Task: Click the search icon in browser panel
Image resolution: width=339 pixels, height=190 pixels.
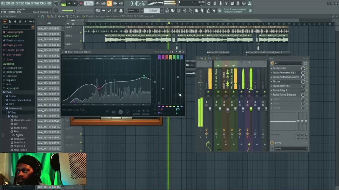Action: [x=33, y=27]
